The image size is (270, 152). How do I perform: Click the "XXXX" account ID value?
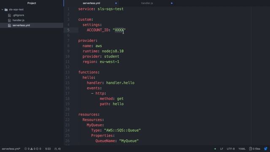tap(119, 30)
